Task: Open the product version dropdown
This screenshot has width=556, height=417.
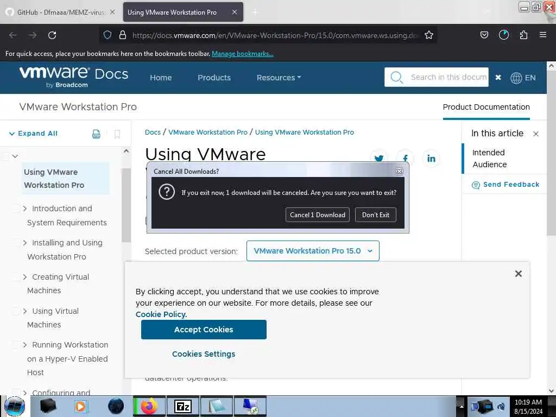Action: (313, 251)
